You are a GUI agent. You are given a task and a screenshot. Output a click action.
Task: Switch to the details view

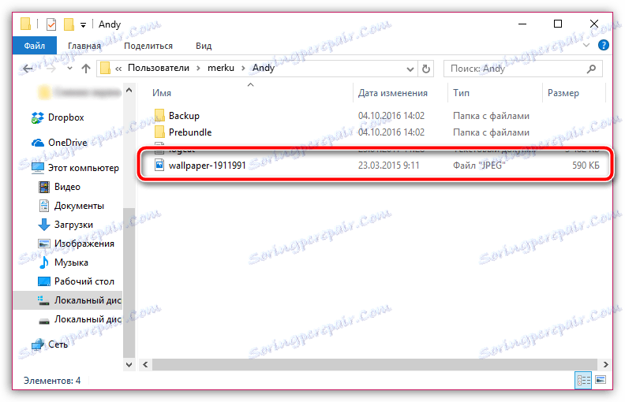(583, 380)
